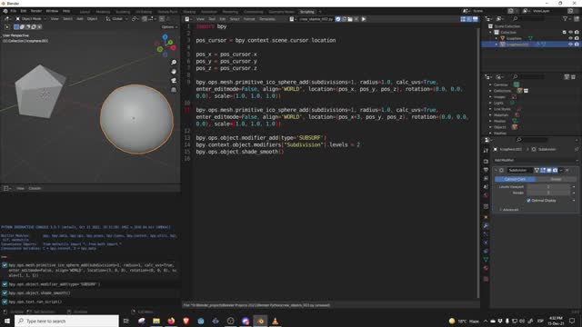Open the File menu

[x=14, y=11]
